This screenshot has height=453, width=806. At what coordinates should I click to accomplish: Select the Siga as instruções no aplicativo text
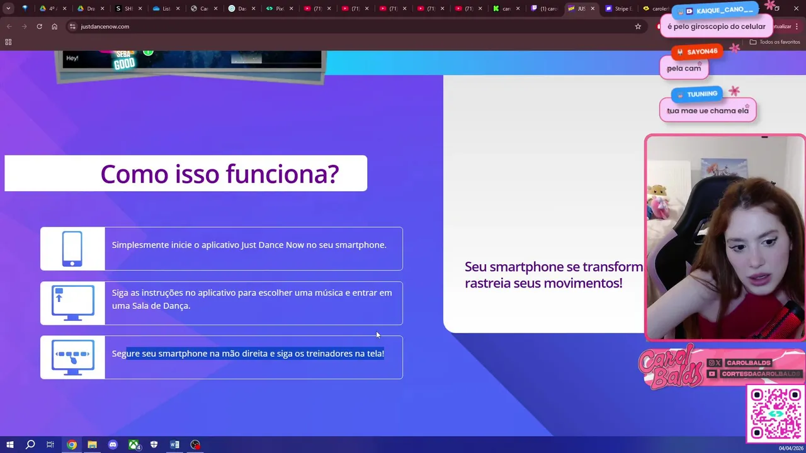click(x=252, y=299)
